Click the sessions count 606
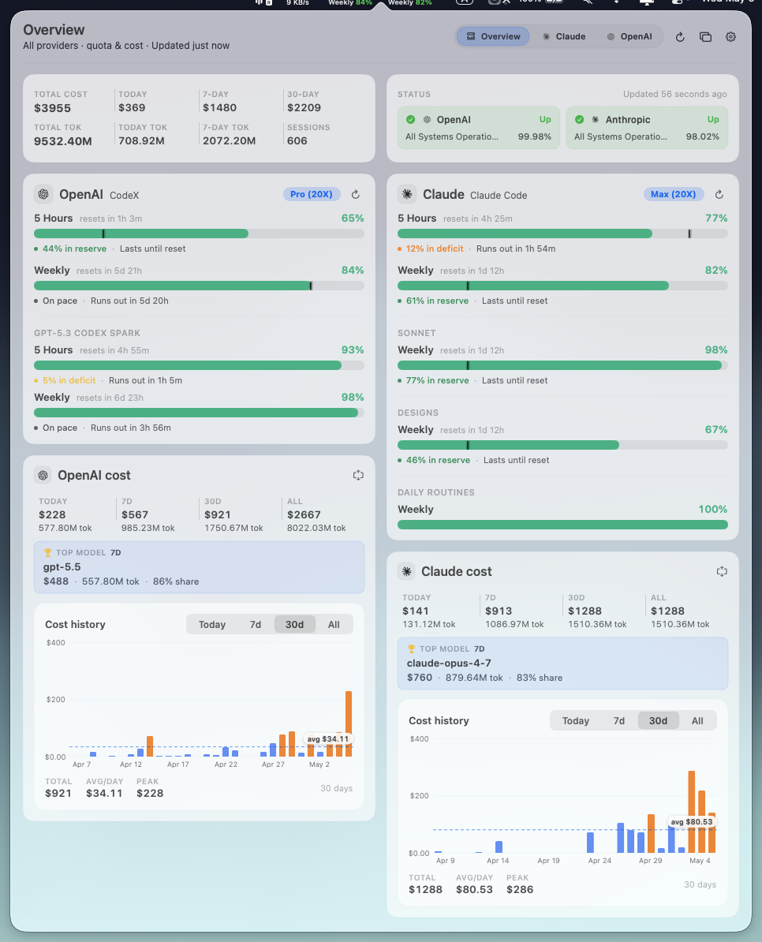Screen dimensions: 762x942 297,140
